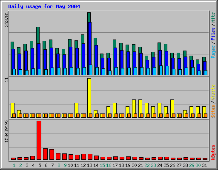Click day label 16 on the x-axis
Image resolution: width=218 pixels, height=170 pixels.
(x=109, y=165)
